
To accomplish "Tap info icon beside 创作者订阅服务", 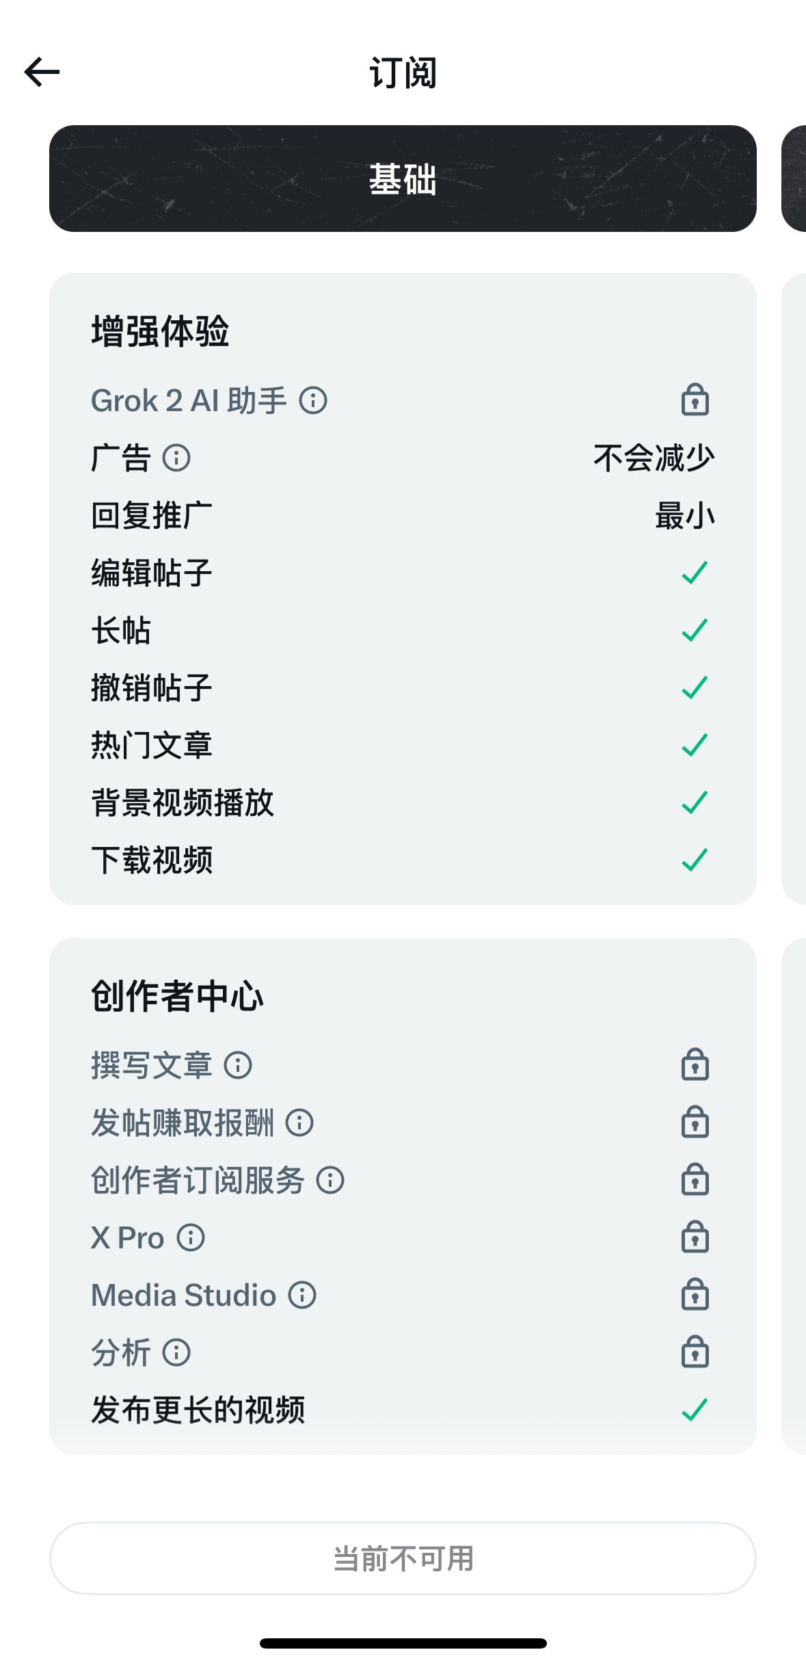I will tap(330, 1180).
